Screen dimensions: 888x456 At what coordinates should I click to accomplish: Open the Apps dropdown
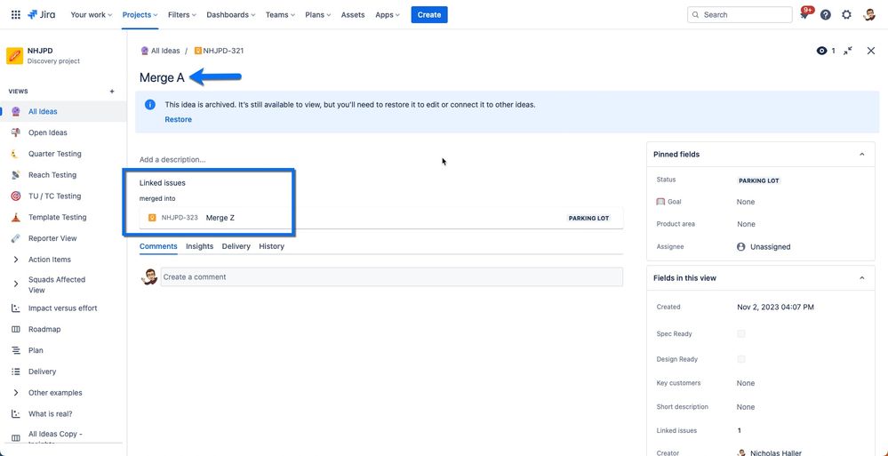(388, 15)
